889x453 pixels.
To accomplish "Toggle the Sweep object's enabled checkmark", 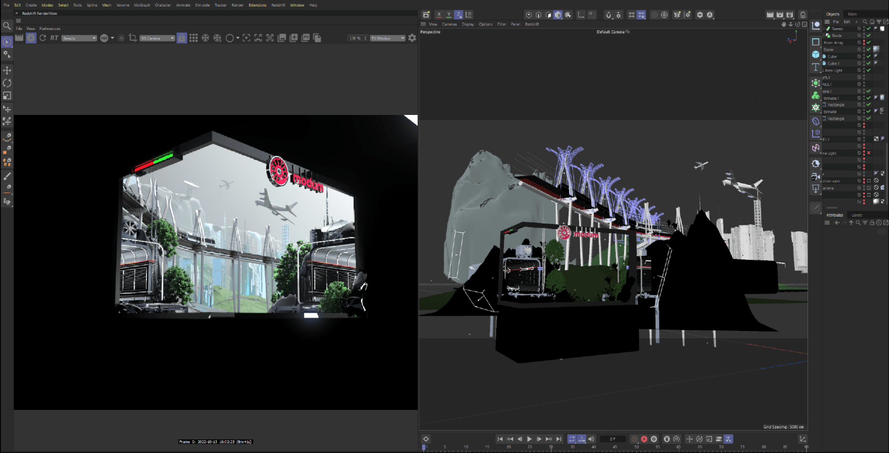I will point(868,29).
